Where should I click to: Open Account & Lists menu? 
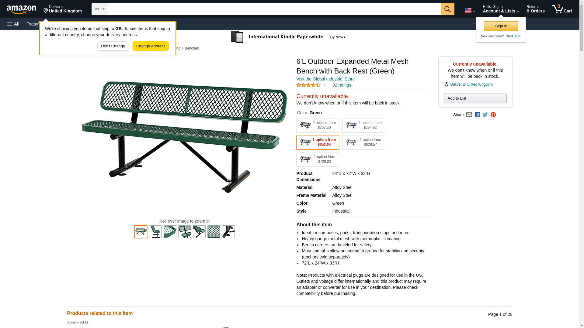click(501, 9)
